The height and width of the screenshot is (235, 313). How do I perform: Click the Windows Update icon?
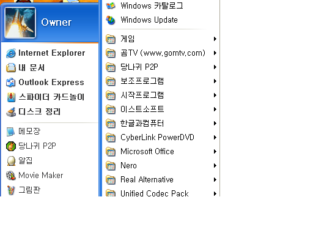111,20
